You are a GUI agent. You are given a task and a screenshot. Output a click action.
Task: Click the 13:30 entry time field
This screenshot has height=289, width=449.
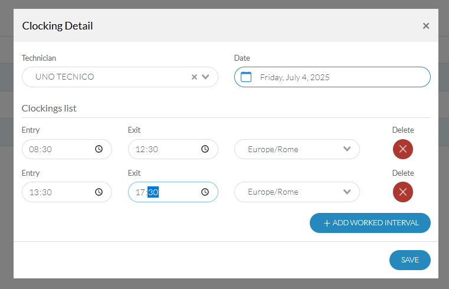point(67,192)
